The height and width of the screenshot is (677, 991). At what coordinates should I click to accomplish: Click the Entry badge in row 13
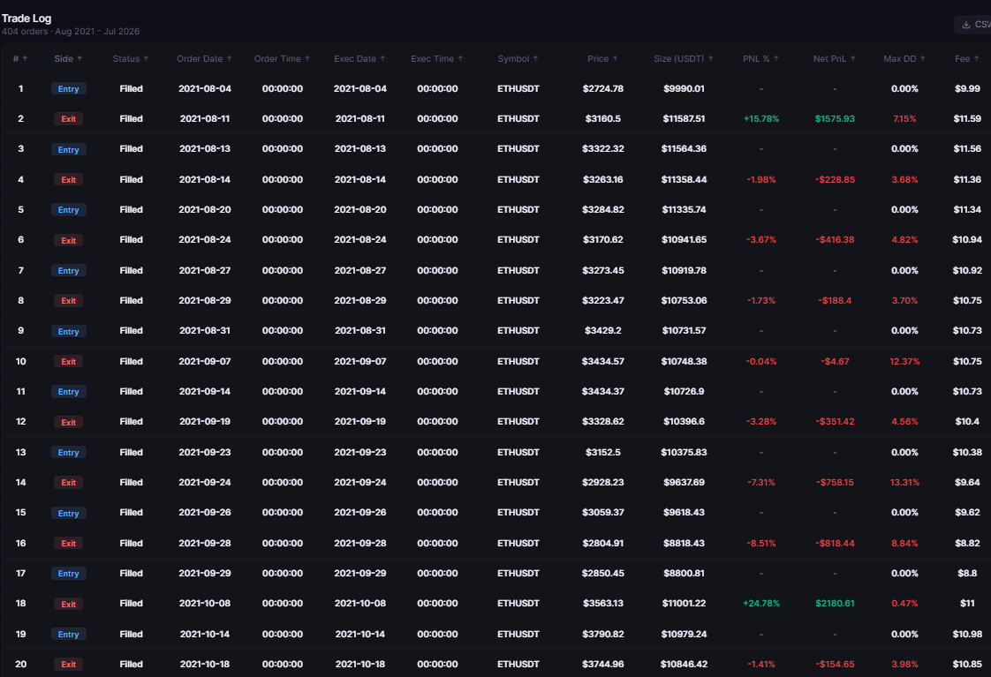click(x=68, y=453)
